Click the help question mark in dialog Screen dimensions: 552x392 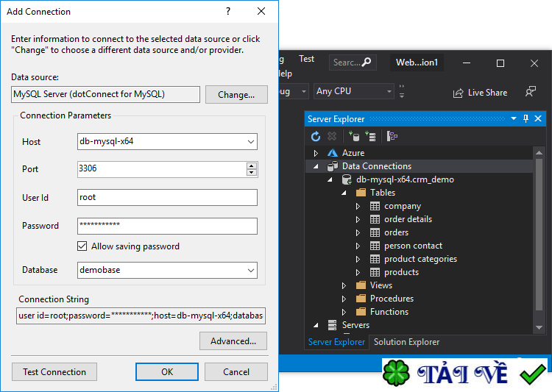(228, 11)
